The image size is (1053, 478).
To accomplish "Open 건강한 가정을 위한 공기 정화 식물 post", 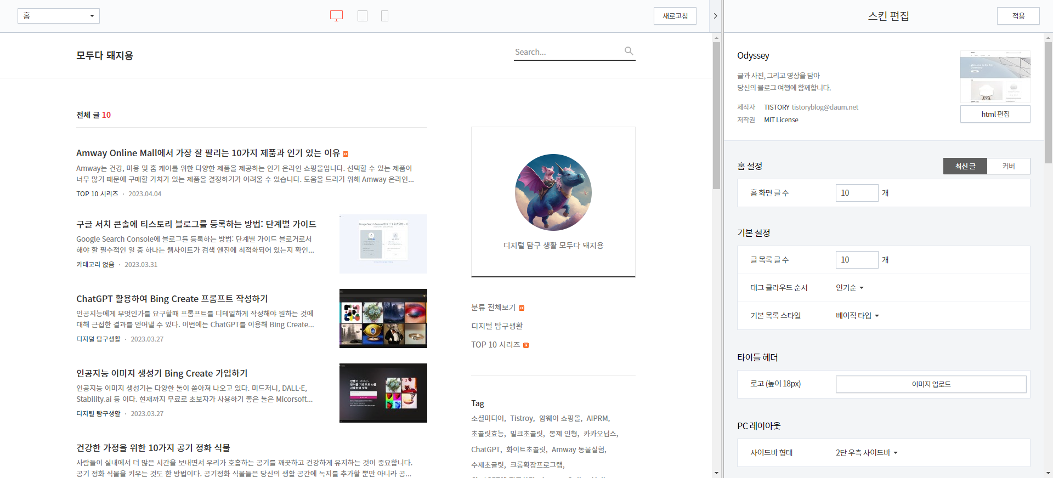I will tap(153, 448).
